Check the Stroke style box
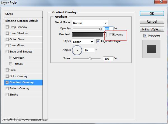 (x=7, y=95)
